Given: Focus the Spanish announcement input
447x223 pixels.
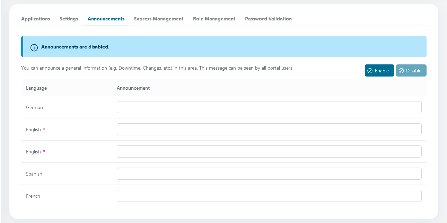Looking at the screenshot, I should pyautogui.click(x=269, y=174).
